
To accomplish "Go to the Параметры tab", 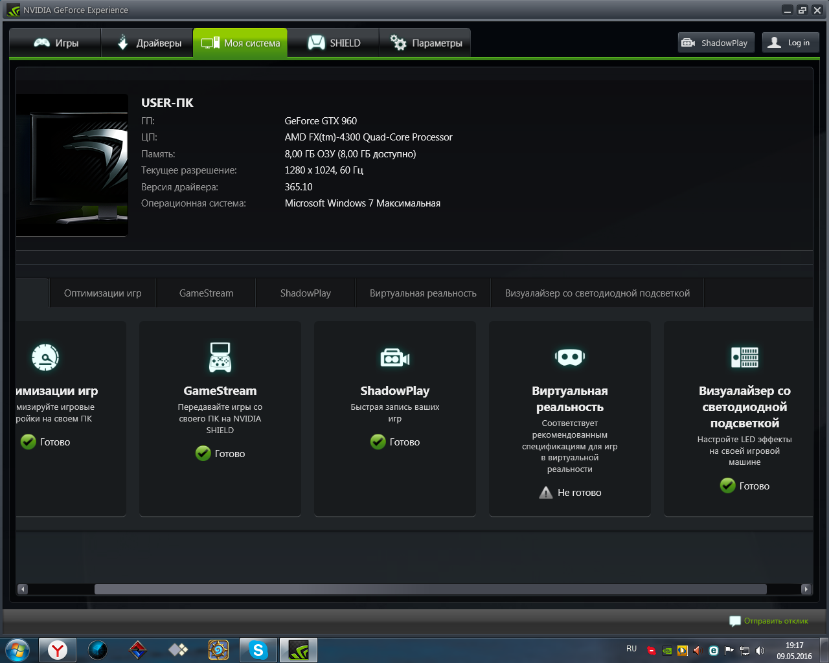I will [426, 43].
